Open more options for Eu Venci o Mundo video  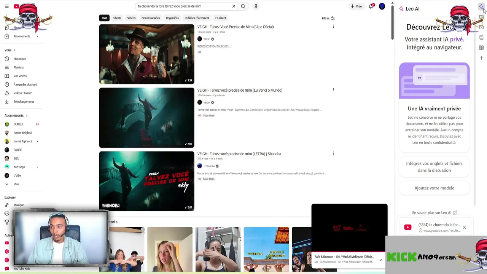pyautogui.click(x=333, y=90)
